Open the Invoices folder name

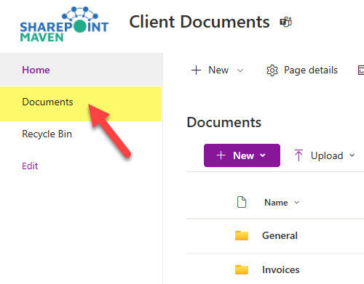click(280, 269)
